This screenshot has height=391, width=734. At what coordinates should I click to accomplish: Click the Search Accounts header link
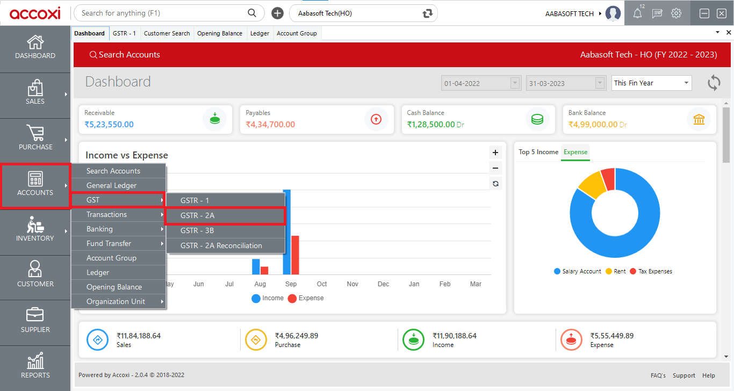(125, 55)
